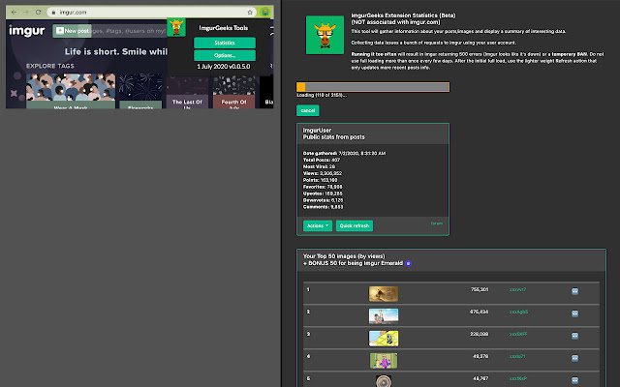Click the EXPLORE TAGS heading
Image resolution: width=620 pixels, height=387 pixels.
click(x=50, y=66)
